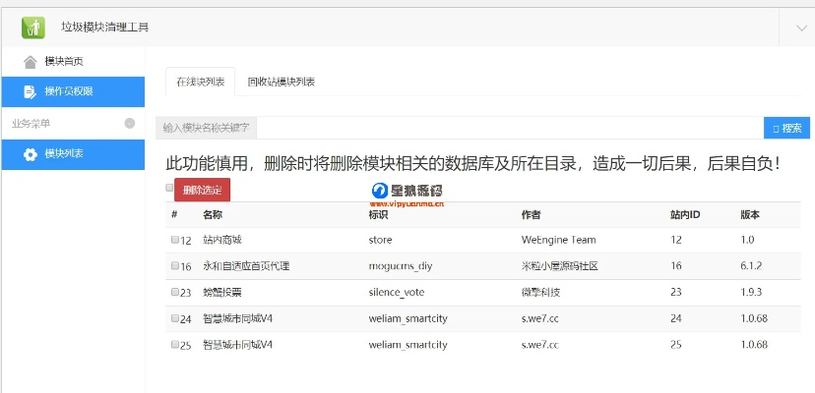Click the 微擎科技 author cell
This screenshot has width=815, height=393.
pos(541,292)
